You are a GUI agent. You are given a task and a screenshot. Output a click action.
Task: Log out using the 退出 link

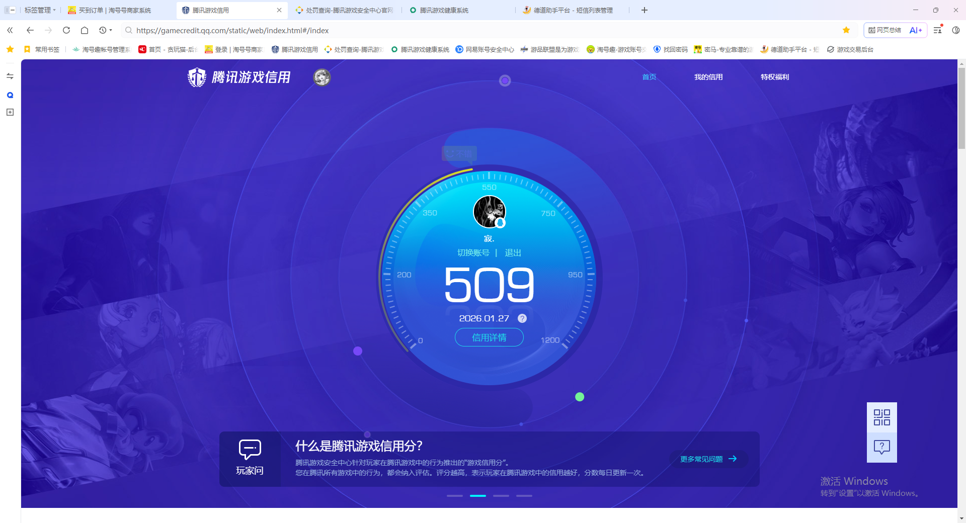click(x=512, y=253)
